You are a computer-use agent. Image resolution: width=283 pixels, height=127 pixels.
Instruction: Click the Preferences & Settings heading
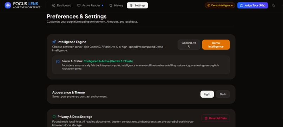[77, 16]
